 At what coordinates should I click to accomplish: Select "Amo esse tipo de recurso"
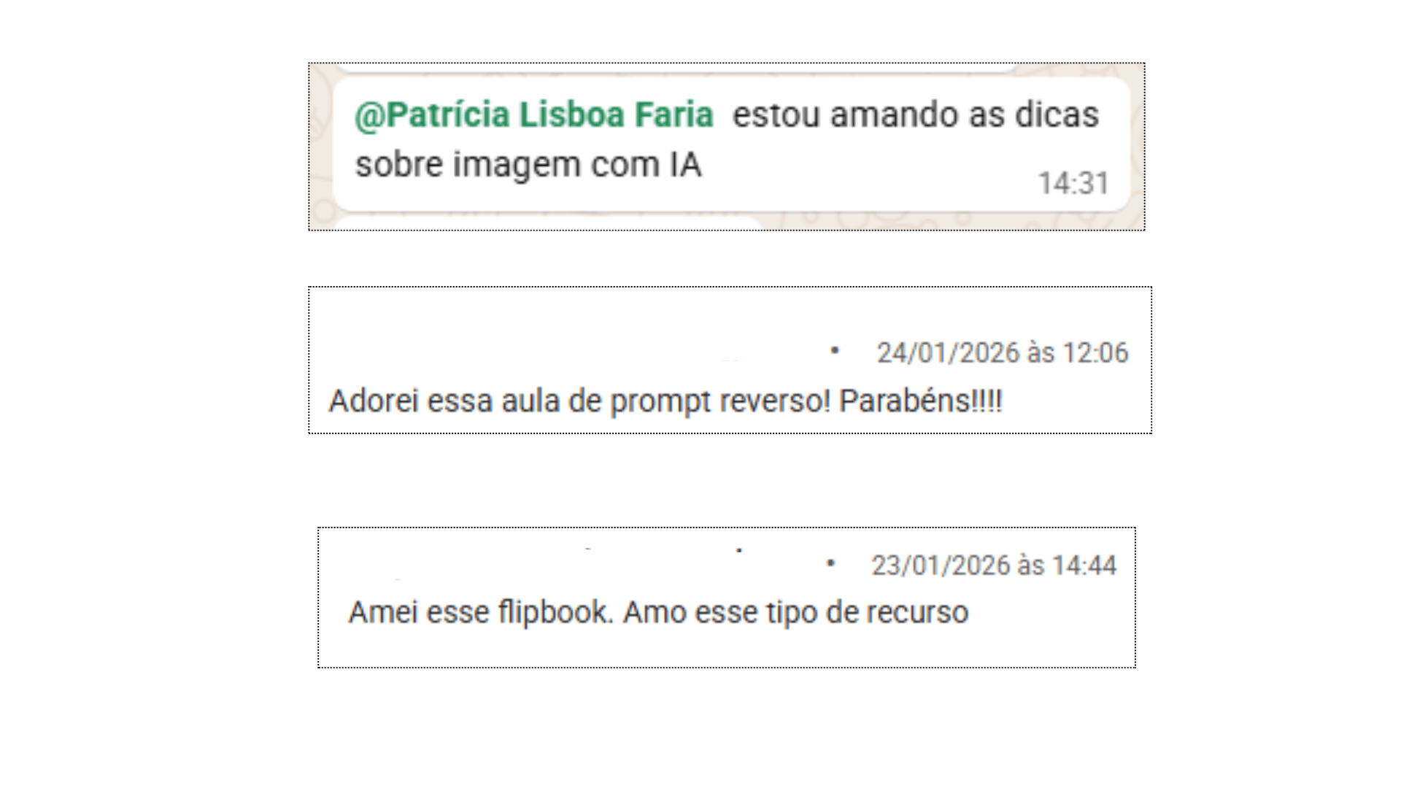click(795, 613)
